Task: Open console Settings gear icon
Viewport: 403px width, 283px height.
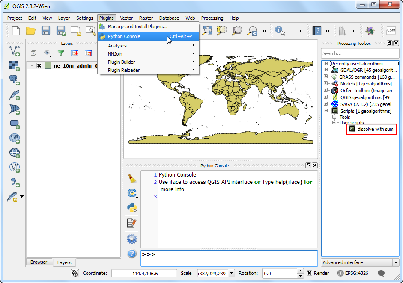Action: (132, 239)
